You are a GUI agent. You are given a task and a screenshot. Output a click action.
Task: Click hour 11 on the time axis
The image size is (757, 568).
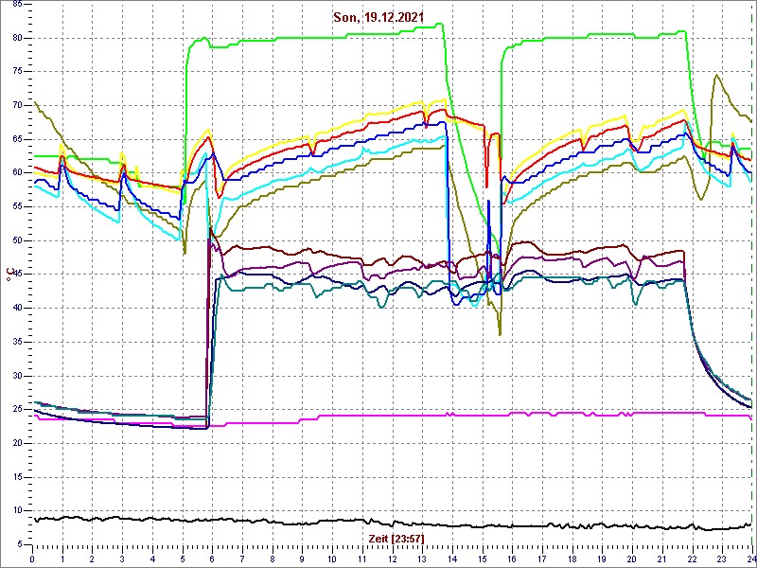[362, 558]
